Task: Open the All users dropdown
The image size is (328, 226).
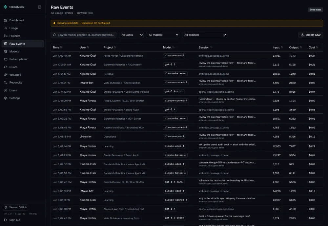Action: [x=132, y=35]
